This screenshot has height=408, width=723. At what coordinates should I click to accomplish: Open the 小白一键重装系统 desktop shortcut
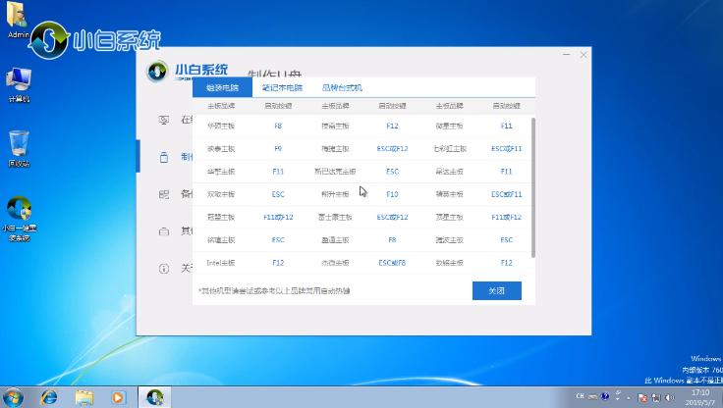pyautogui.click(x=19, y=216)
